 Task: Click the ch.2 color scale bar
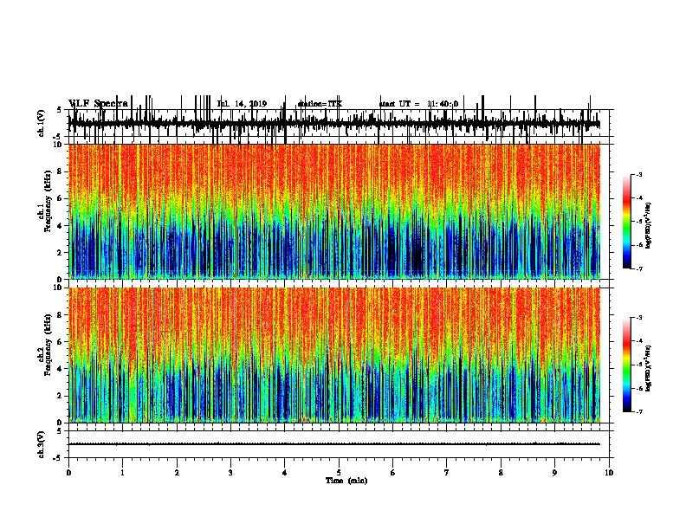click(627, 365)
